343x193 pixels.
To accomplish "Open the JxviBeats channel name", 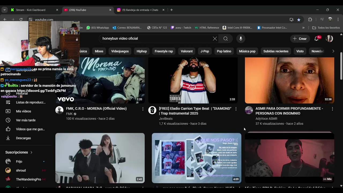I will (x=166, y=119).
